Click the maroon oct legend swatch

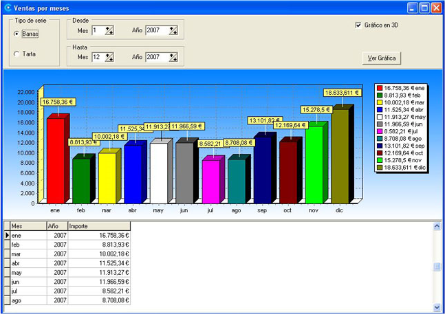pyautogui.click(x=380, y=153)
